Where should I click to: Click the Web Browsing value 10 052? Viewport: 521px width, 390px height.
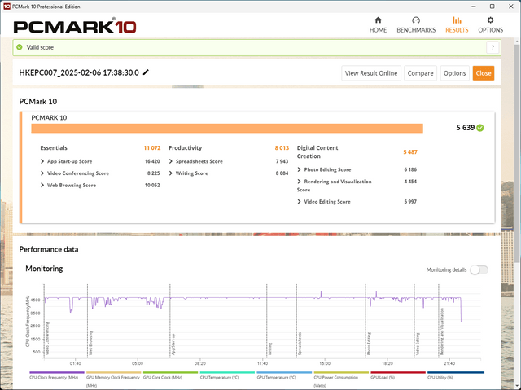tap(152, 186)
